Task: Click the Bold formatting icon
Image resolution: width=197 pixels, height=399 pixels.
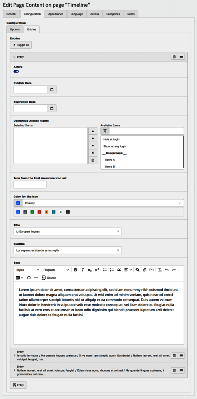Action: click(x=75, y=270)
